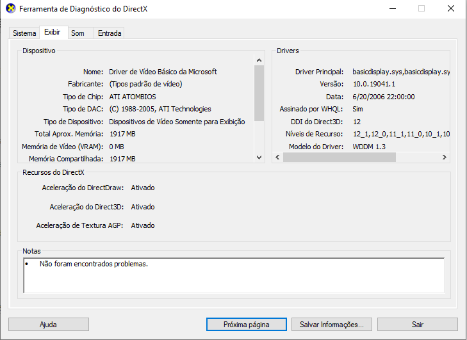Click the 'WDDM 1.3' driver model value

click(369, 147)
